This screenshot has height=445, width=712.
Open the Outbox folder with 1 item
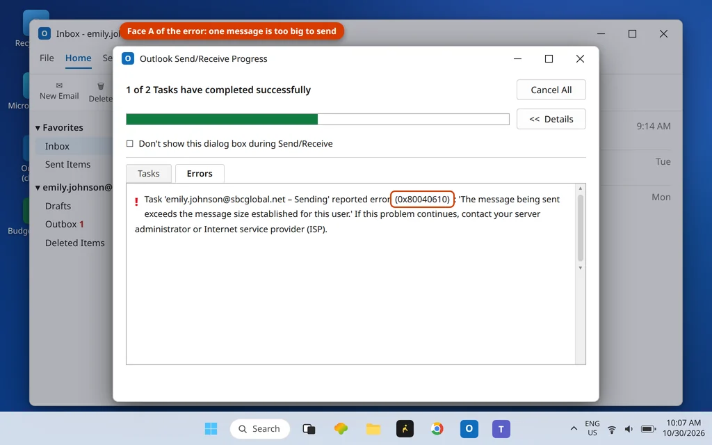65,225
